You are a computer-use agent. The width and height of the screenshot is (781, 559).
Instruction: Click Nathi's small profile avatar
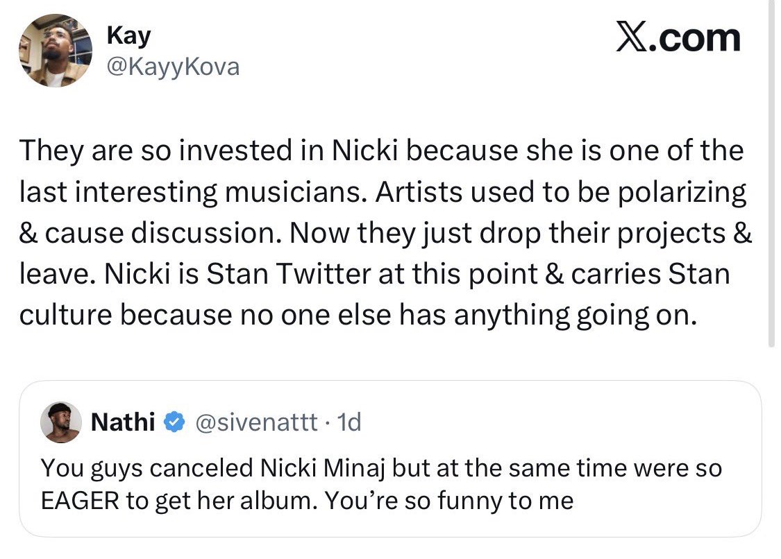[x=61, y=422]
